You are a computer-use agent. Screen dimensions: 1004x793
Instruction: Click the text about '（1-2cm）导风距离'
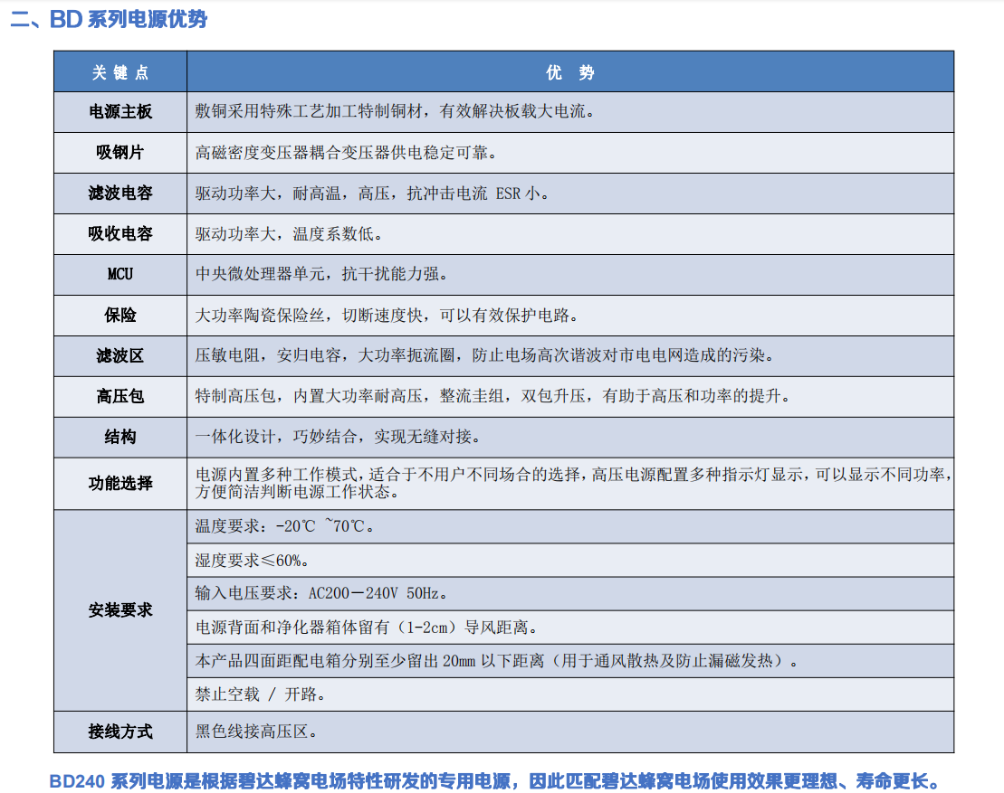pyautogui.click(x=367, y=628)
